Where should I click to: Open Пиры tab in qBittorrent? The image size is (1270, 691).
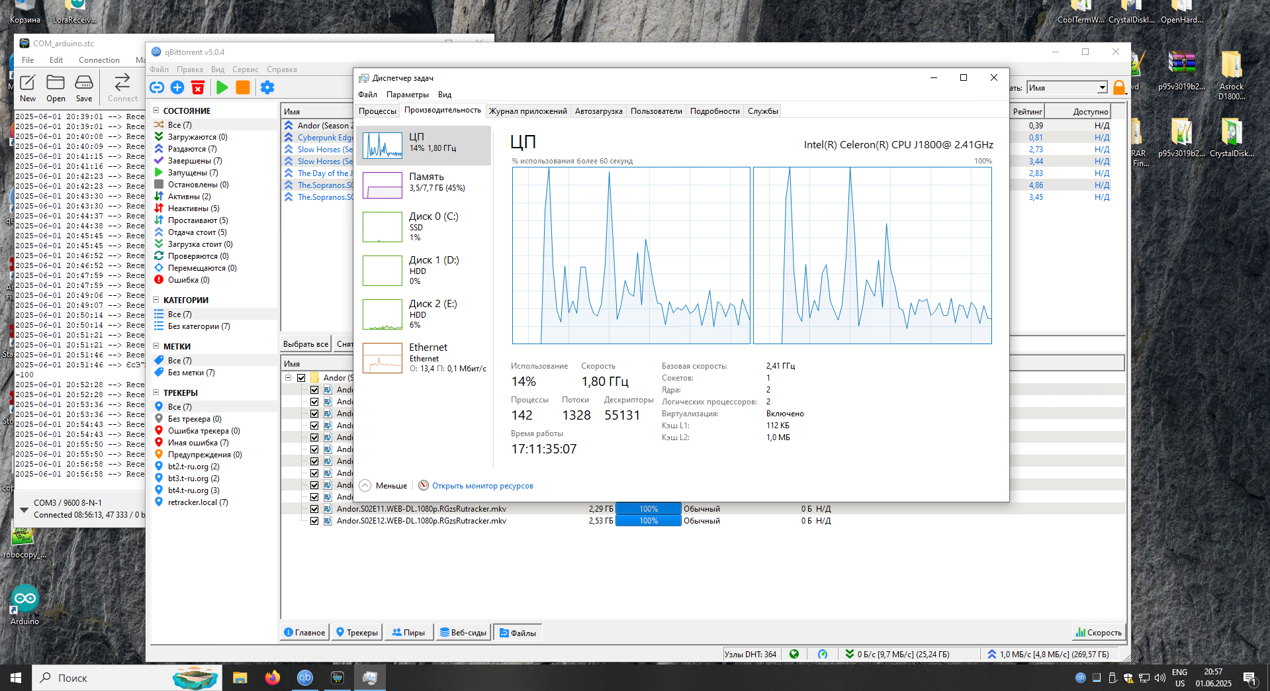pyautogui.click(x=408, y=633)
